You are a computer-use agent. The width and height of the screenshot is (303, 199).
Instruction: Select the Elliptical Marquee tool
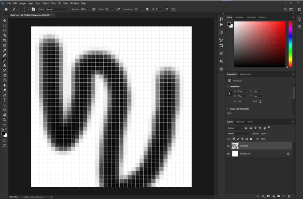pyautogui.click(x=5, y=26)
